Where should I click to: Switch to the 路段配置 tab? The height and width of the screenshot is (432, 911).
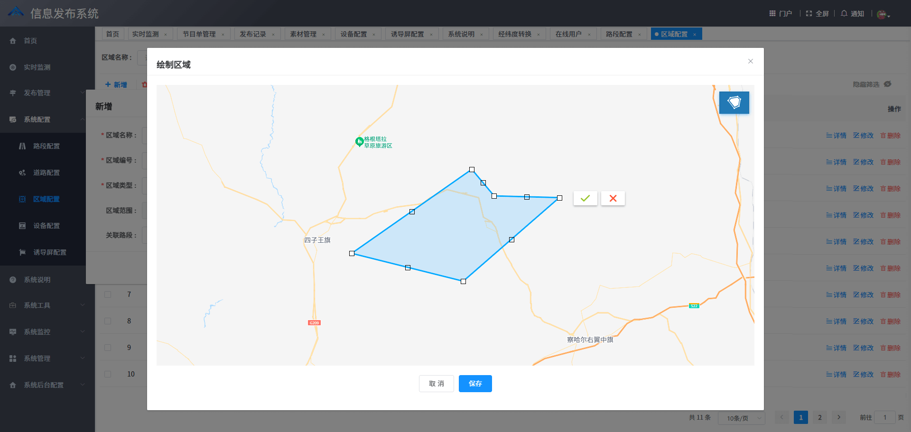(x=619, y=34)
